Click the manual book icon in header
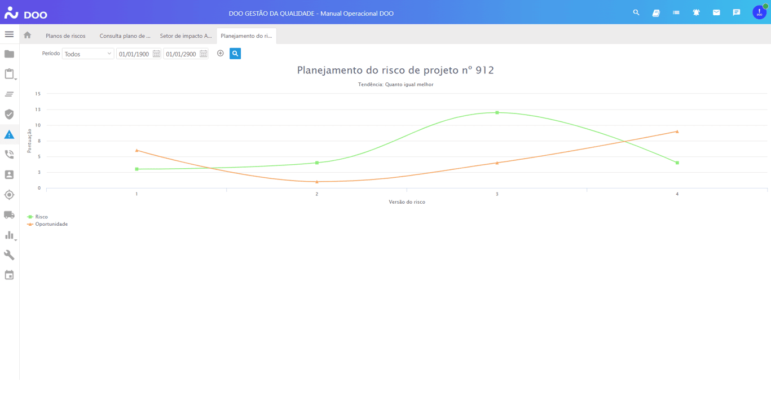This screenshot has height=412, width=771. pos(656,12)
